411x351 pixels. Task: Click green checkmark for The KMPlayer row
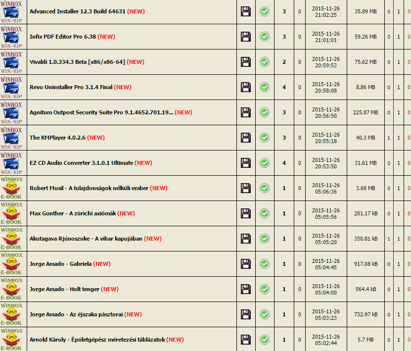[265, 138]
